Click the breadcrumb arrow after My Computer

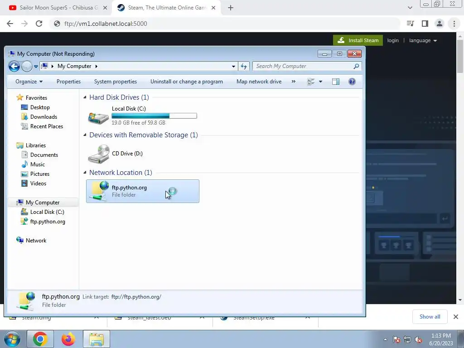coord(97,66)
